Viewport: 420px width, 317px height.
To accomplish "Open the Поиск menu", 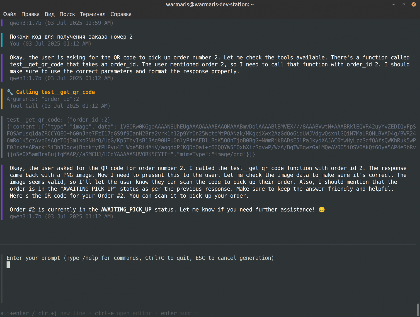I will [67, 14].
